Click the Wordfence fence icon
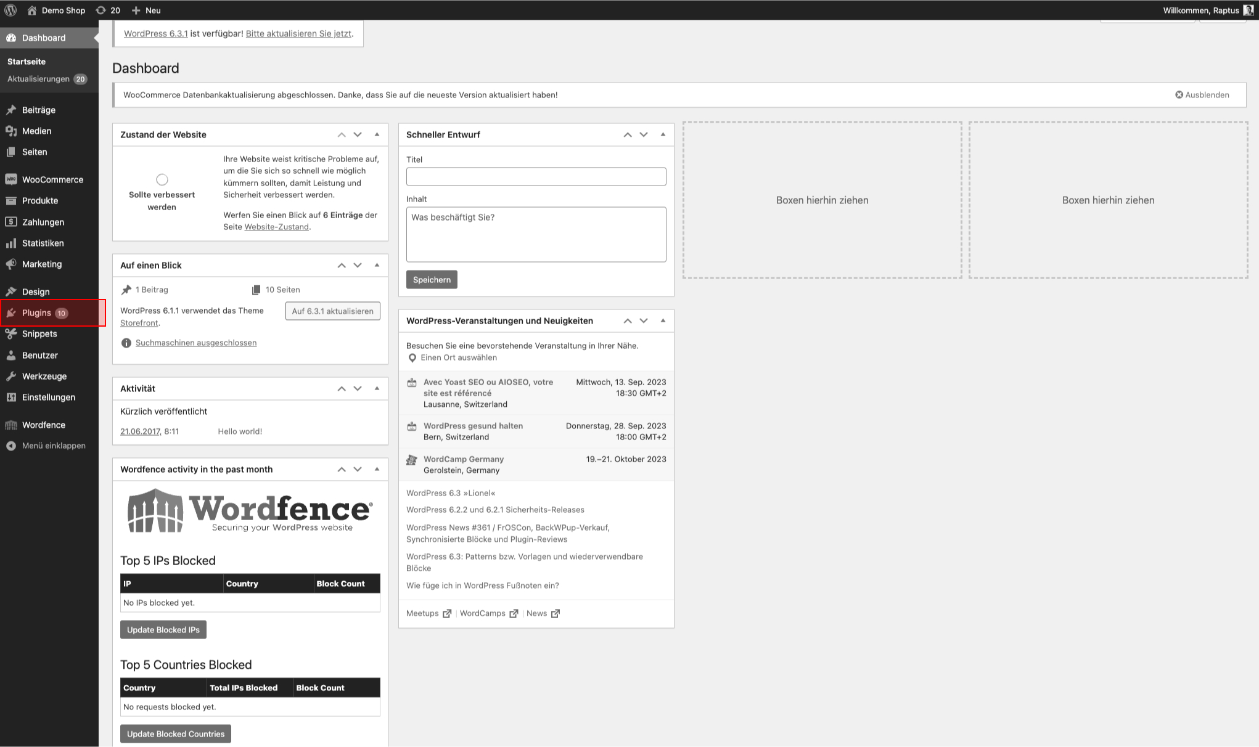This screenshot has height=747, width=1259. point(11,425)
